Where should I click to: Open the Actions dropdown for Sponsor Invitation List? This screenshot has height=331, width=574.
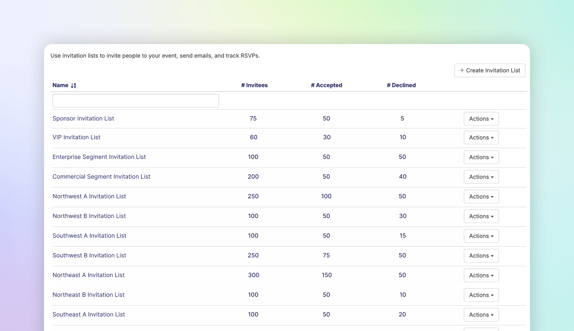pyautogui.click(x=481, y=119)
